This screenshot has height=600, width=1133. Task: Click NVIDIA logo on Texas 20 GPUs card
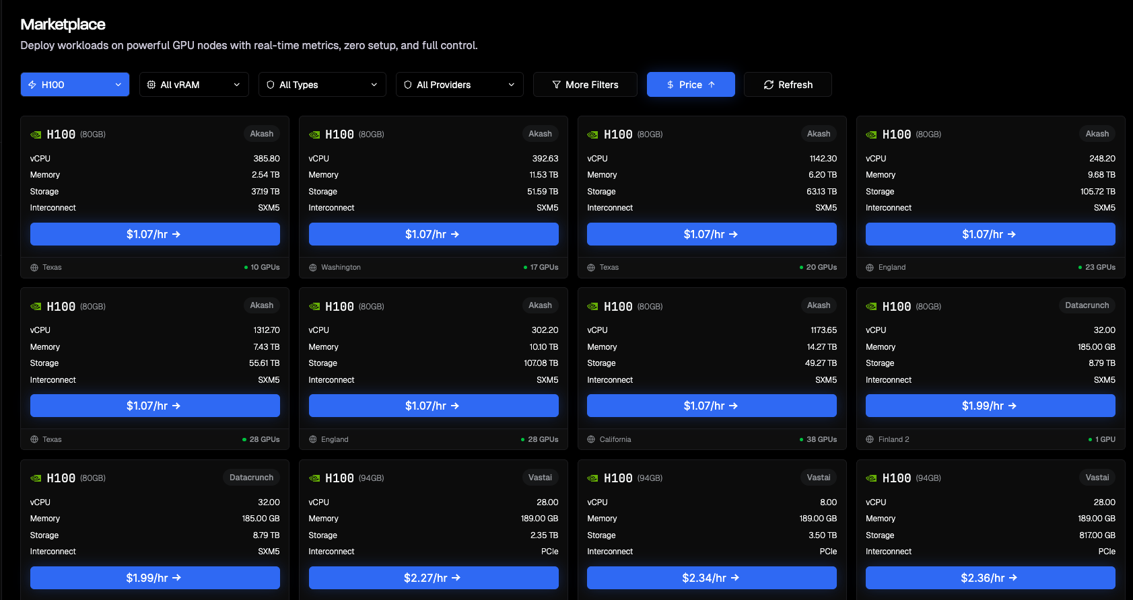tap(592, 135)
